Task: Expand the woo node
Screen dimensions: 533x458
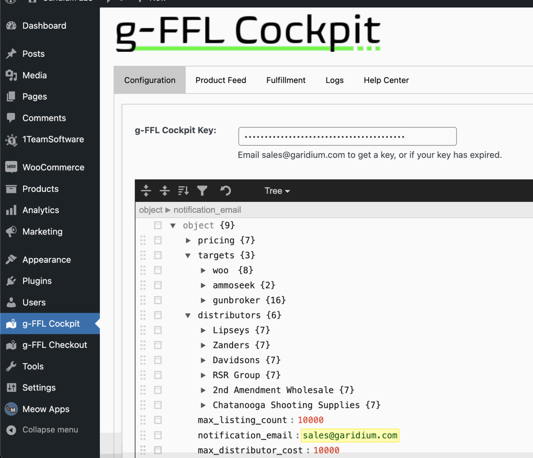Action: (203, 270)
